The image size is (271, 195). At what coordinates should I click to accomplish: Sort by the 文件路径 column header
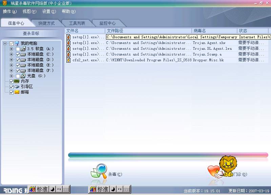click(x=148, y=31)
